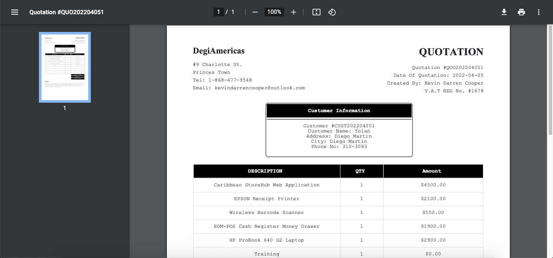
Task: Toggle the sidebar hamburger menu
Action: [15, 12]
